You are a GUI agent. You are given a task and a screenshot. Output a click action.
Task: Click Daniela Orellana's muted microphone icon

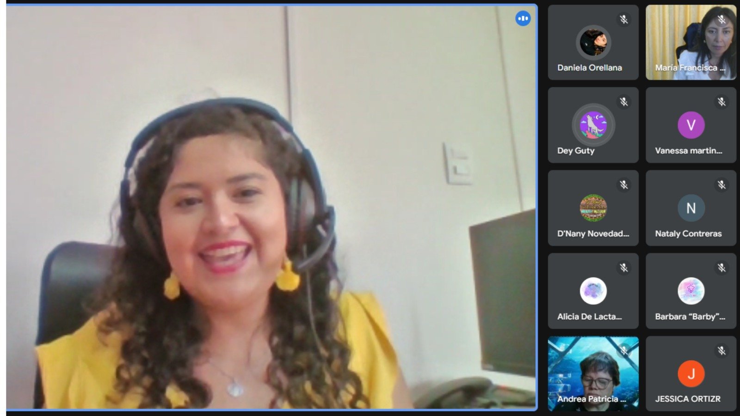point(624,19)
